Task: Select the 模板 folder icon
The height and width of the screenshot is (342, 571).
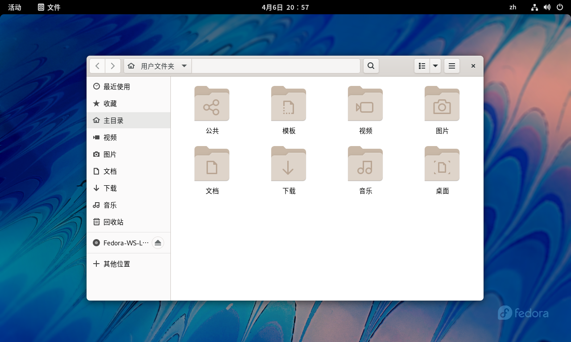Action: [289, 103]
